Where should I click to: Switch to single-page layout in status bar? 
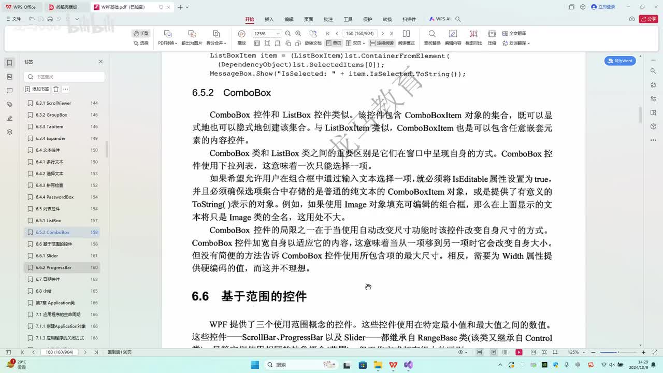tap(493, 352)
